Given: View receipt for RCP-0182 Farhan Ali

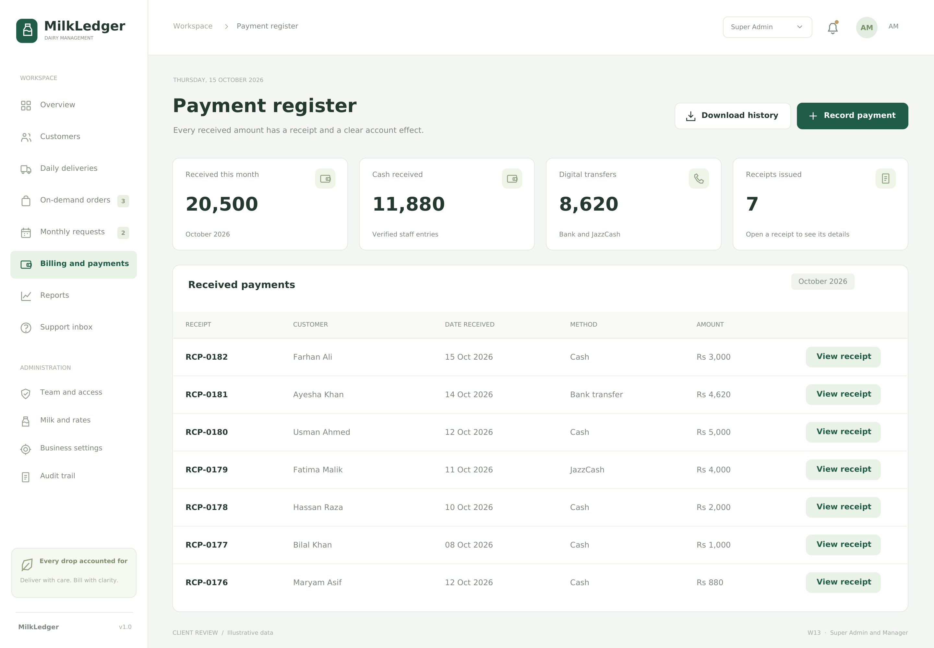Looking at the screenshot, I should [x=844, y=357].
